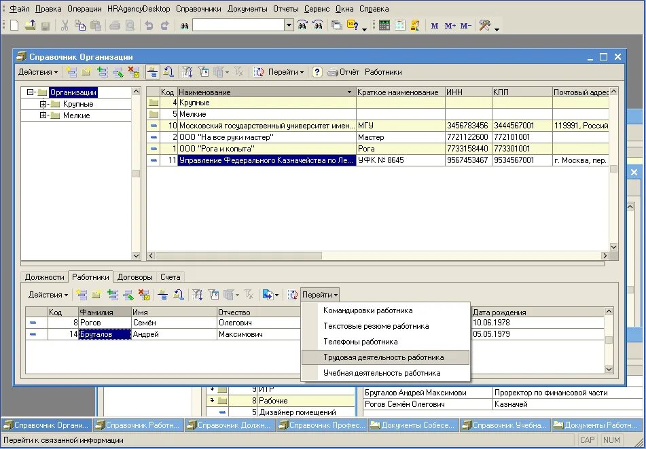This screenshot has height=449, width=646.
Task: Open the Документы menu
Action: (247, 9)
